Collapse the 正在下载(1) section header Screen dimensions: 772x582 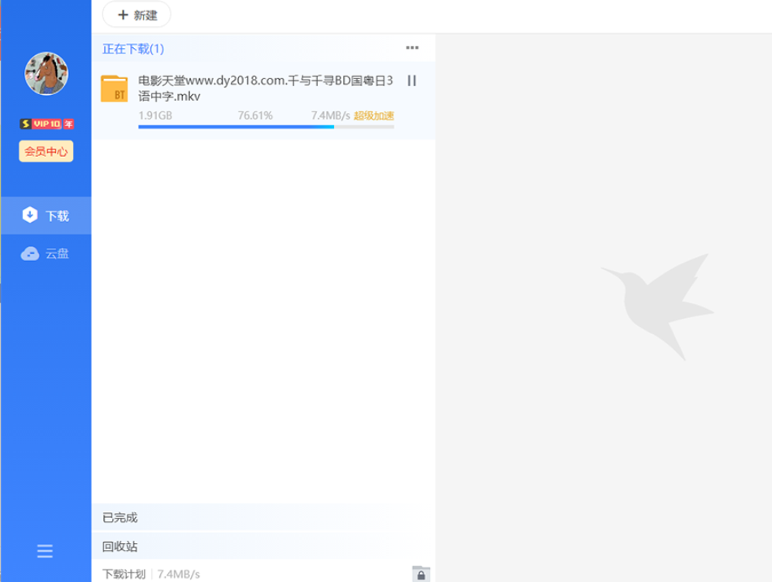click(x=132, y=48)
